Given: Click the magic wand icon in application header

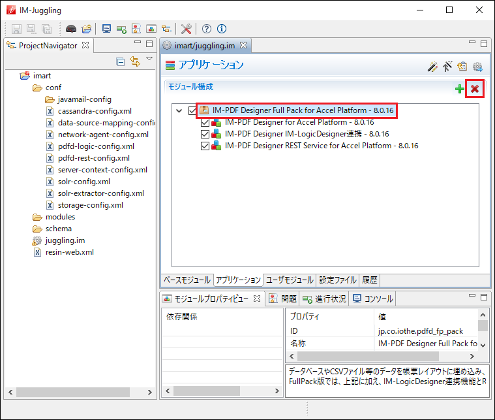Looking at the screenshot, I should pyautogui.click(x=432, y=67).
